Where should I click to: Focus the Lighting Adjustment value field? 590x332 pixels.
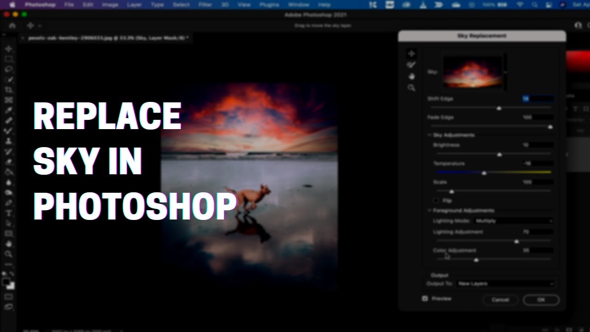(537, 231)
